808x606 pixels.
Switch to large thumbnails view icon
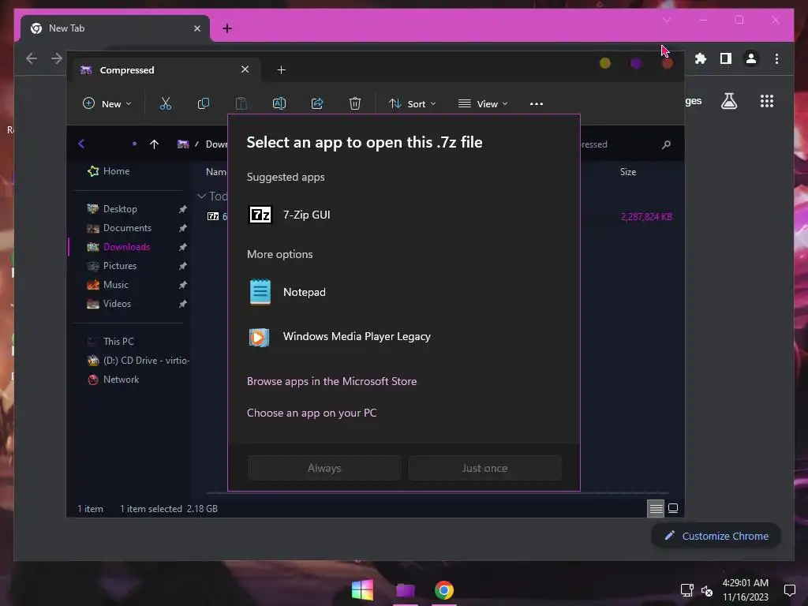(x=673, y=509)
